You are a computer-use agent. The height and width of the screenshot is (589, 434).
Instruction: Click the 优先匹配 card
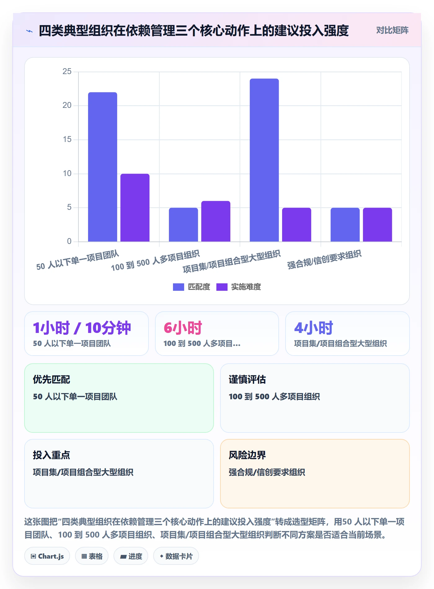click(119, 398)
